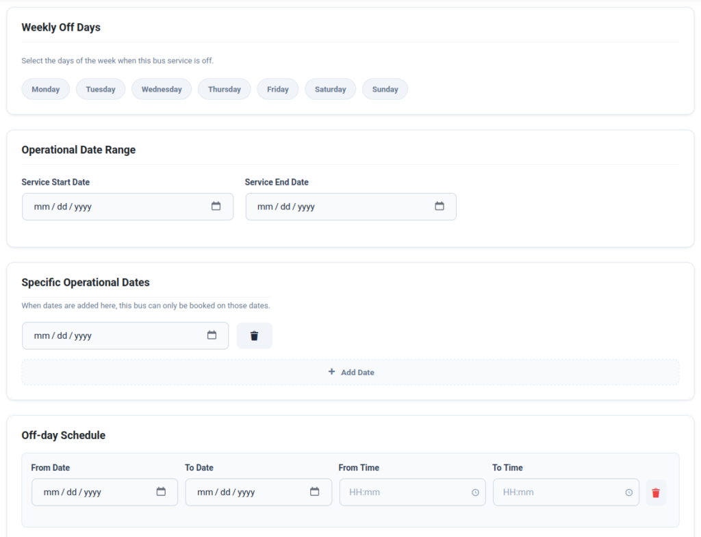
Task: Open calendar picker for Service End Date
Action: point(439,206)
